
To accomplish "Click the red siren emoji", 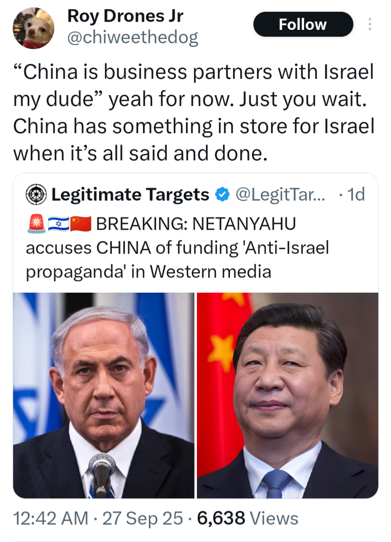I will click(x=36, y=224).
